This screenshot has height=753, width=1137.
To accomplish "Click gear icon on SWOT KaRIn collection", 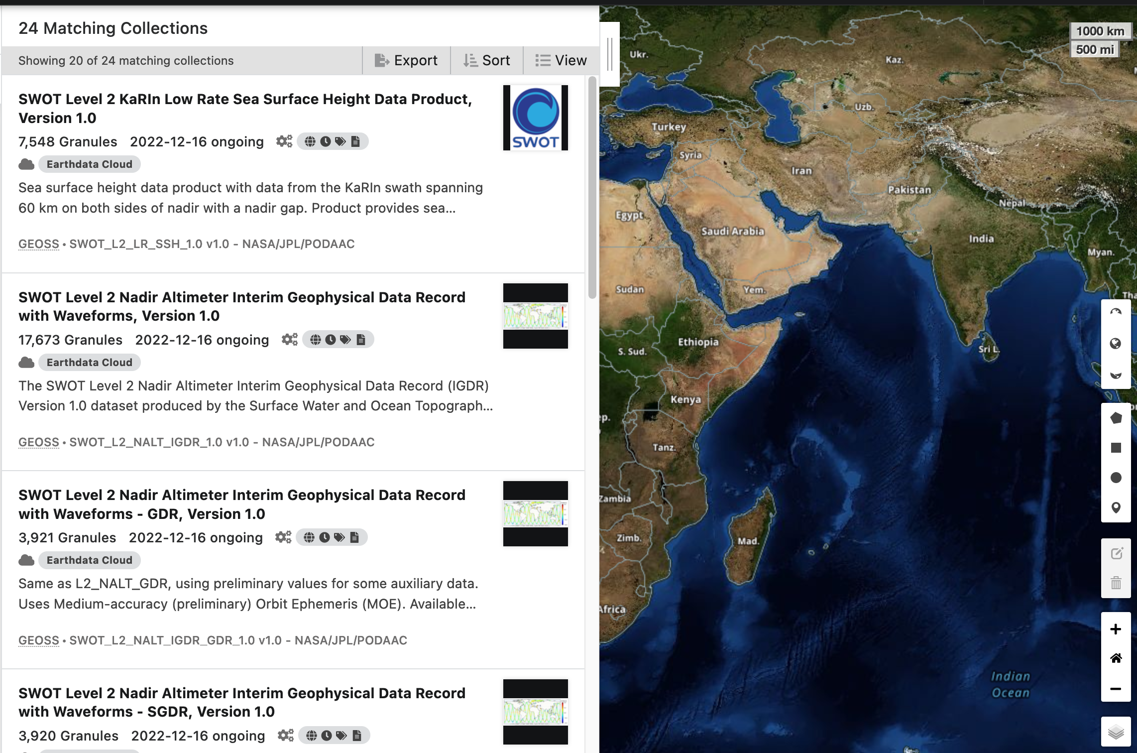I will pyautogui.click(x=285, y=141).
